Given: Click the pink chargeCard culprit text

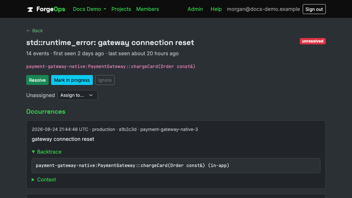Looking at the screenshot, I should pos(111,66).
